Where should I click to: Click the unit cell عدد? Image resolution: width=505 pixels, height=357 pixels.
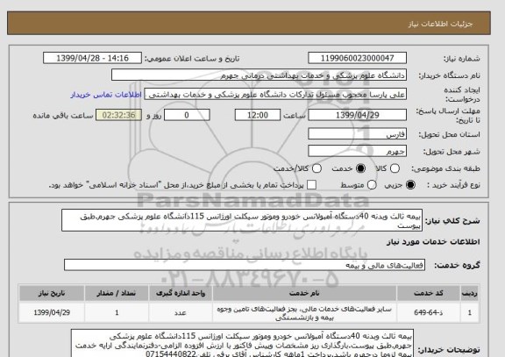[x=181, y=312]
